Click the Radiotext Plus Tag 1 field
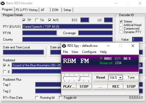 pyautogui.click(x=48, y=84)
